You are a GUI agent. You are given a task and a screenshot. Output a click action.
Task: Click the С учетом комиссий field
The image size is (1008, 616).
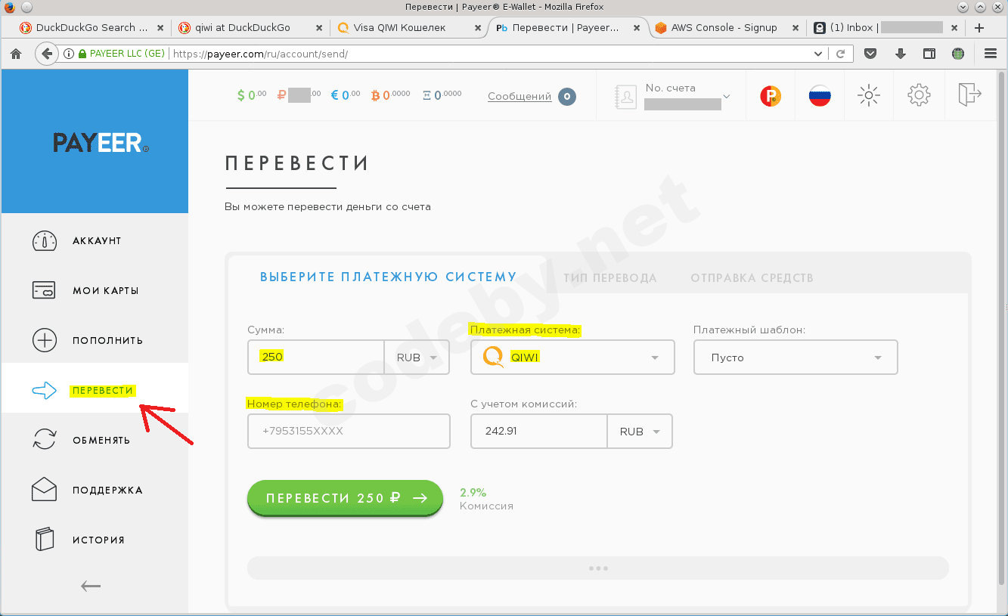click(x=539, y=432)
